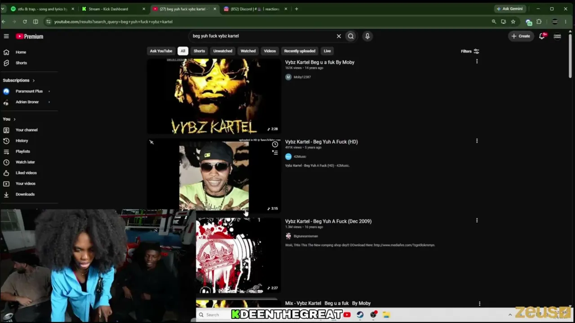Switch to the Discord browser tab
The width and height of the screenshot is (575, 323).
point(256,9)
